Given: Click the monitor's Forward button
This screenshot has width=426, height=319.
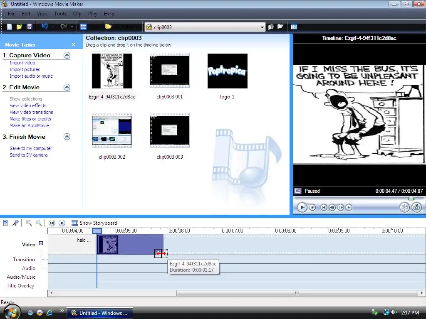Looking at the screenshot, I should click(349, 208).
